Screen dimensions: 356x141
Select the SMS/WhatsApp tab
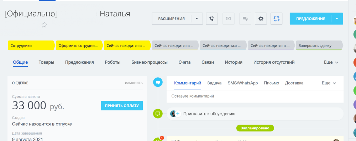[x=243, y=83]
